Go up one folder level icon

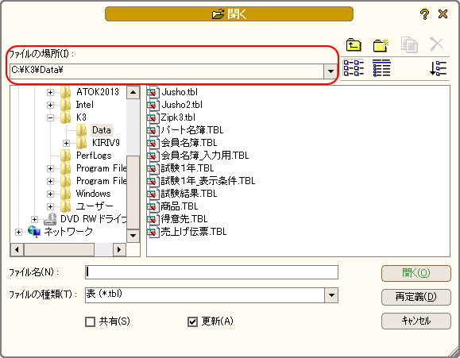click(x=354, y=45)
